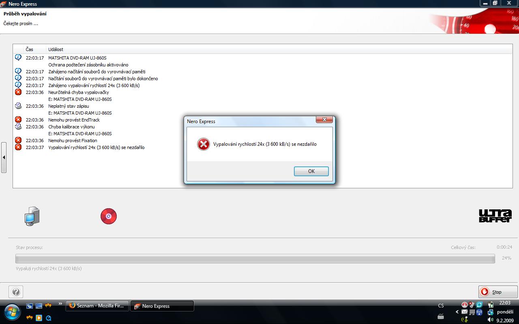Screen dimensions: 519x324
Task: Show hidden tray icons with the arrow
Action: tap(457, 312)
